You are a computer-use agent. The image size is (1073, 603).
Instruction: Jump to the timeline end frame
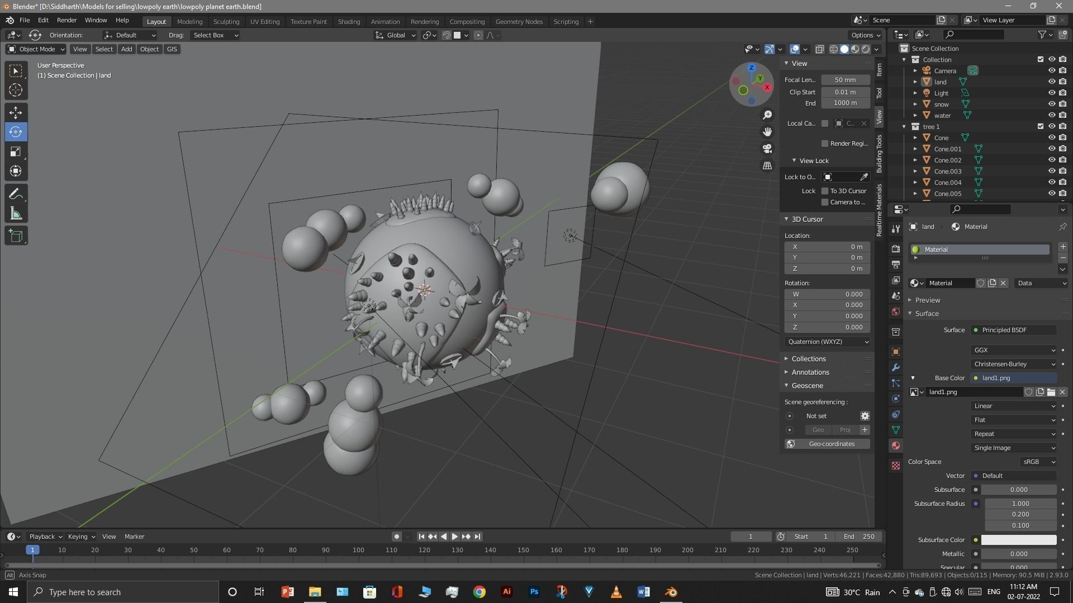(477, 537)
